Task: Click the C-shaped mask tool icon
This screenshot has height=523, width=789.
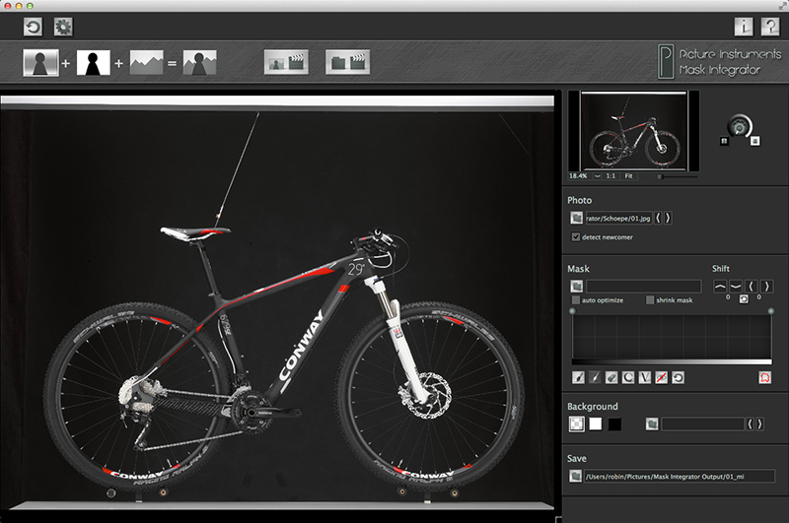Action: [x=628, y=377]
